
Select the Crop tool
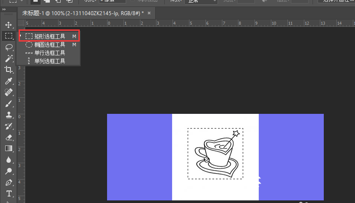click(x=8, y=70)
